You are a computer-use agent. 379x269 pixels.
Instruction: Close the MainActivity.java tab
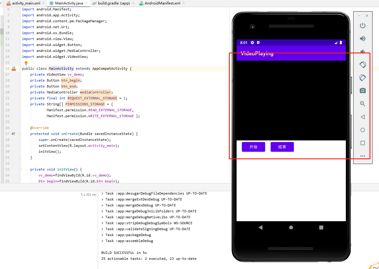tap(87, 3)
